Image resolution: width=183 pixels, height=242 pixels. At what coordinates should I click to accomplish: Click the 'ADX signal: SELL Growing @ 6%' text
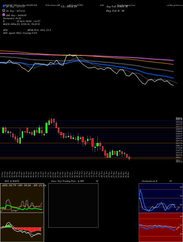click(20, 33)
